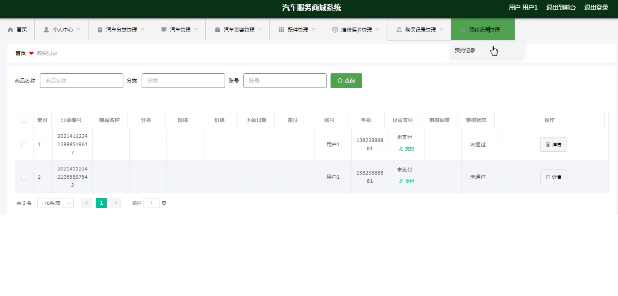
Task: Select 预约记录 from the submenu
Action: (x=488, y=50)
